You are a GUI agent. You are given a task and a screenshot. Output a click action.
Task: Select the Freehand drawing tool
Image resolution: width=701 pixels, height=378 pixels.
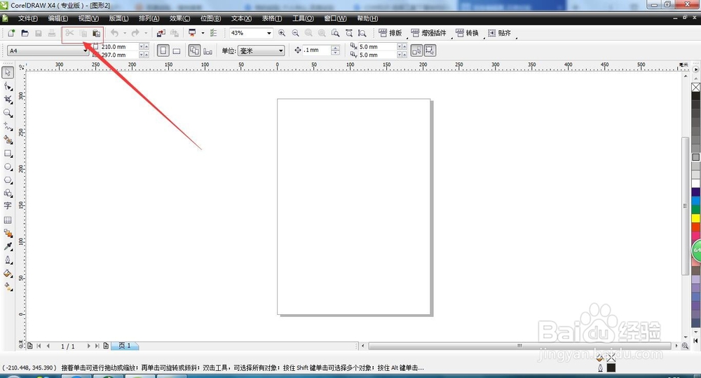(x=8, y=127)
